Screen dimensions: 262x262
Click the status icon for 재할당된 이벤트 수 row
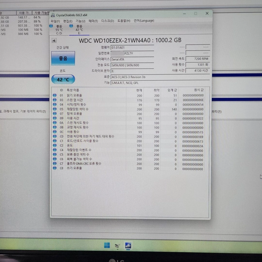coord(54,150)
